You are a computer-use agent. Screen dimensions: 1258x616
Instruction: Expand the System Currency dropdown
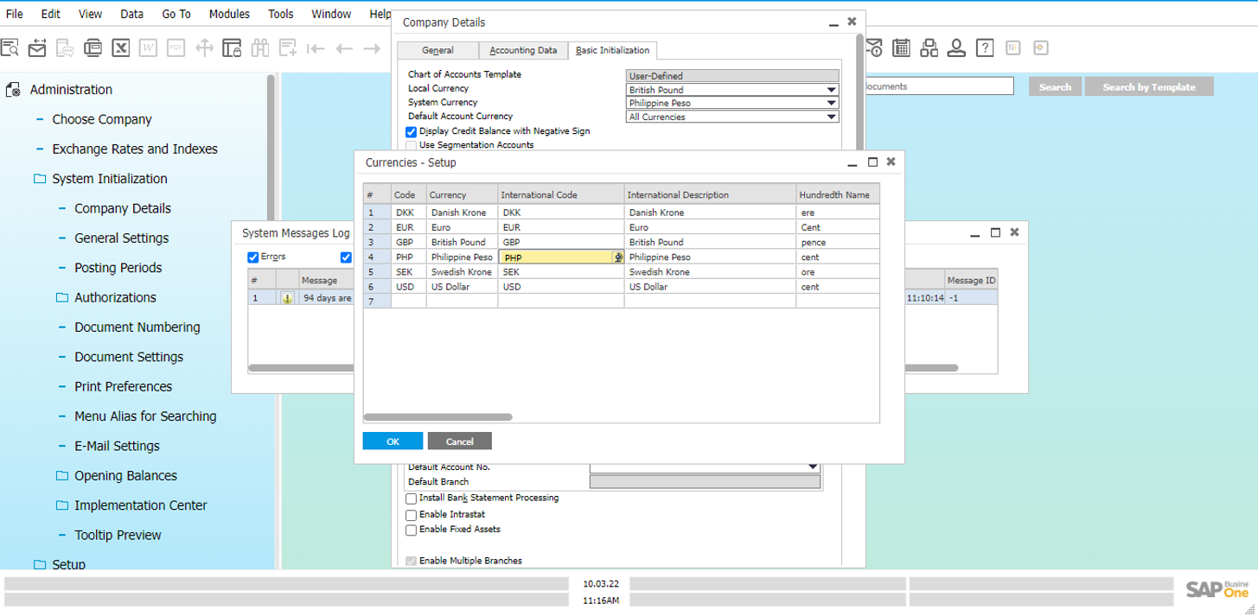[831, 104]
